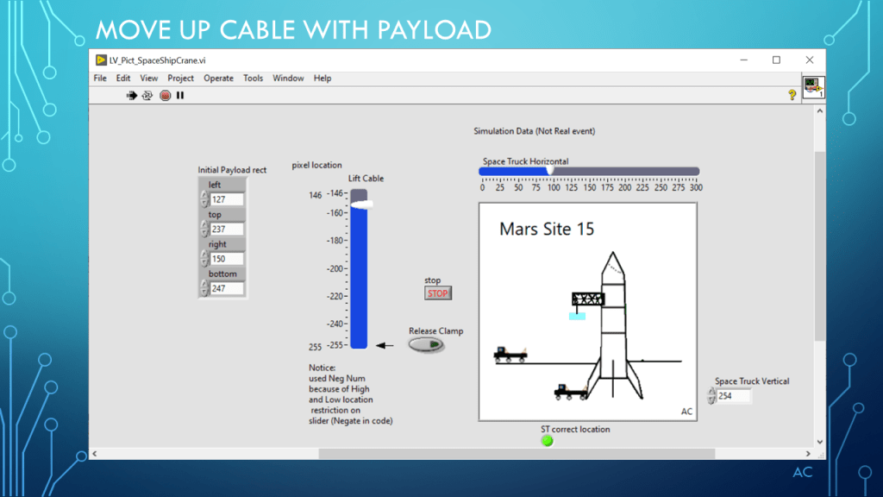This screenshot has height=497, width=883.
Task: Open the Project menu
Action: [x=180, y=79]
